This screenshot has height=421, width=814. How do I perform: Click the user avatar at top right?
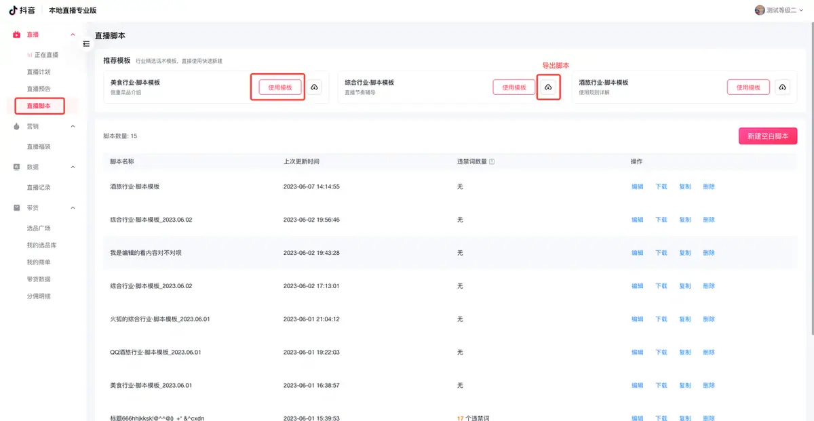(759, 10)
